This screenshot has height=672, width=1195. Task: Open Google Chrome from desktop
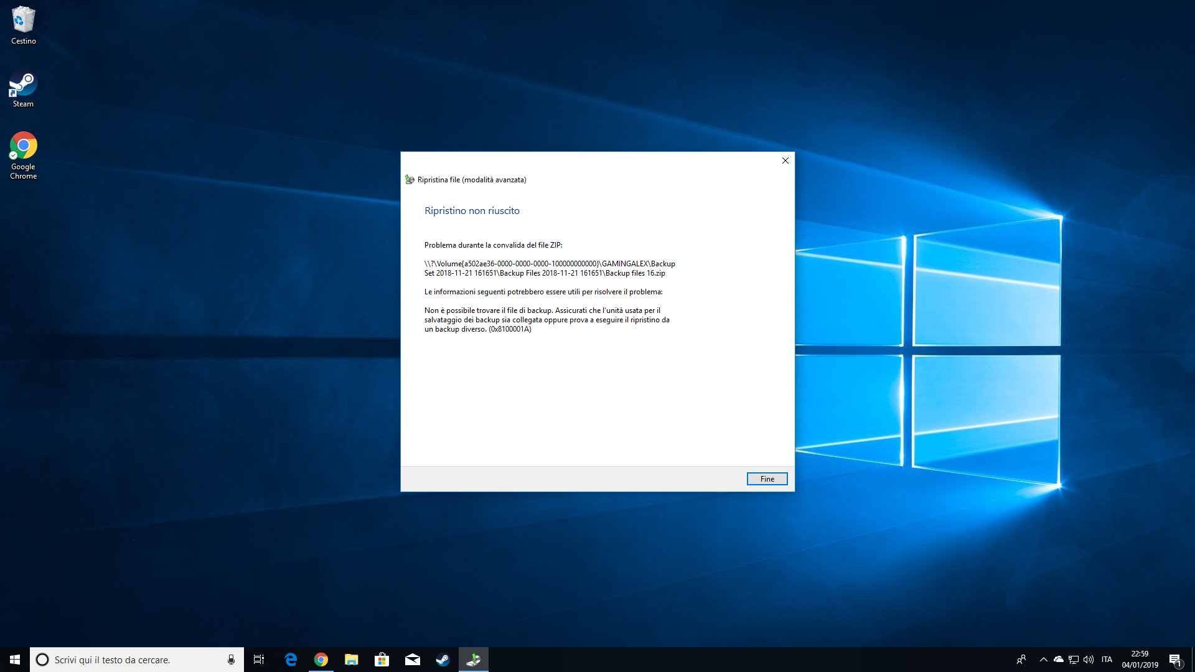click(x=22, y=154)
